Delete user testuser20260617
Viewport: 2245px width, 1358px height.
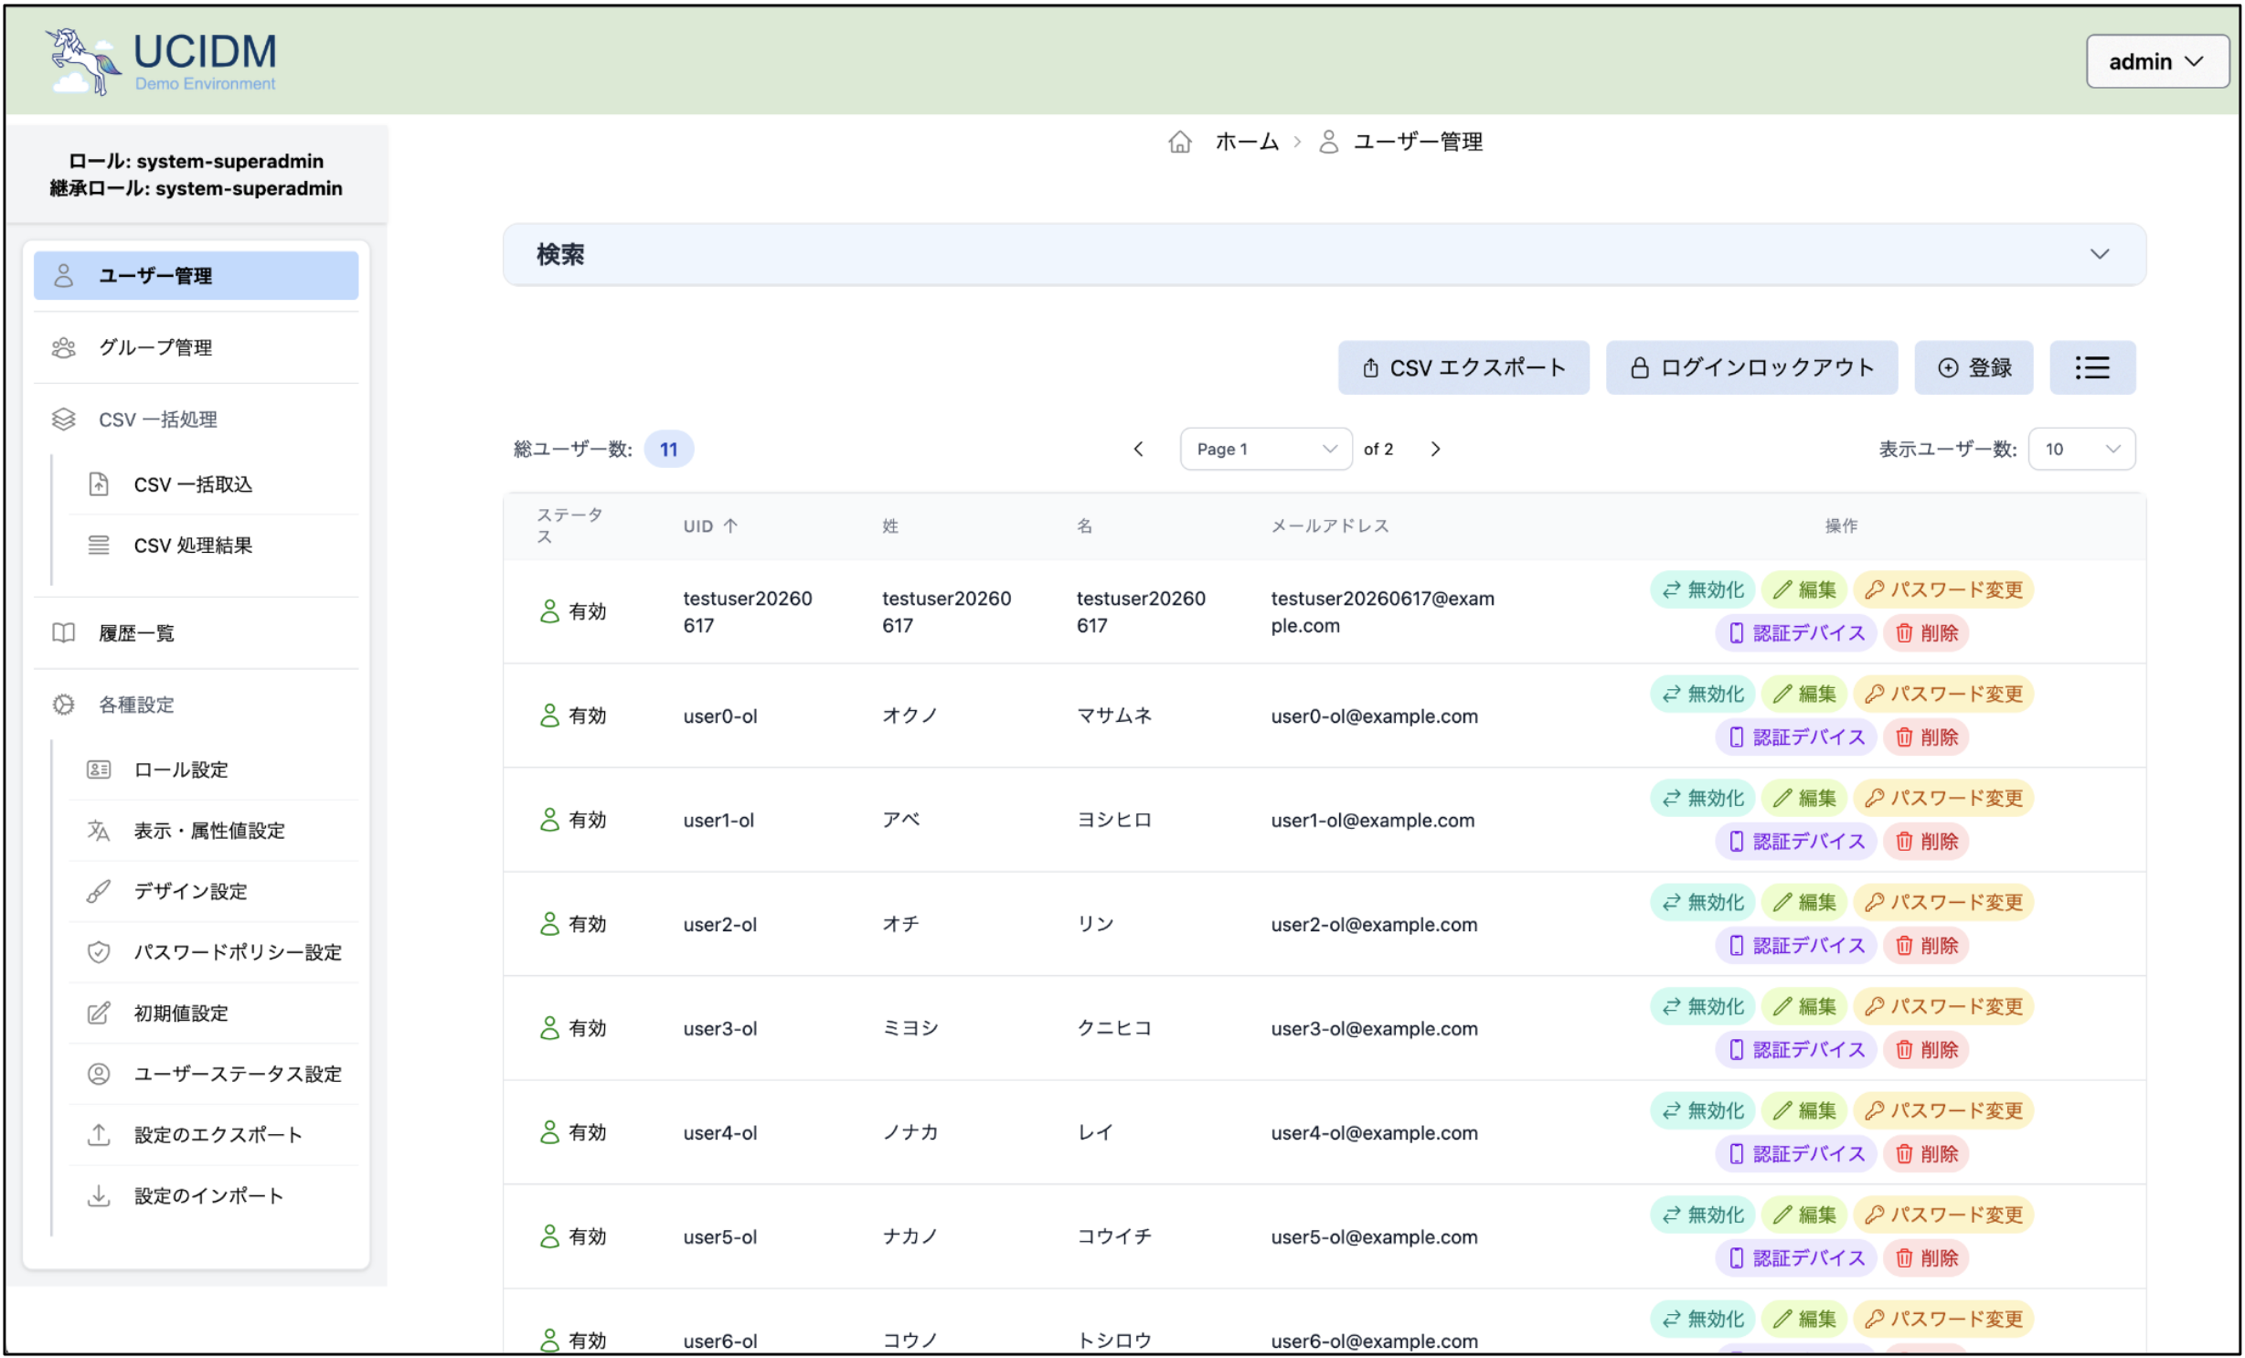[1925, 632]
